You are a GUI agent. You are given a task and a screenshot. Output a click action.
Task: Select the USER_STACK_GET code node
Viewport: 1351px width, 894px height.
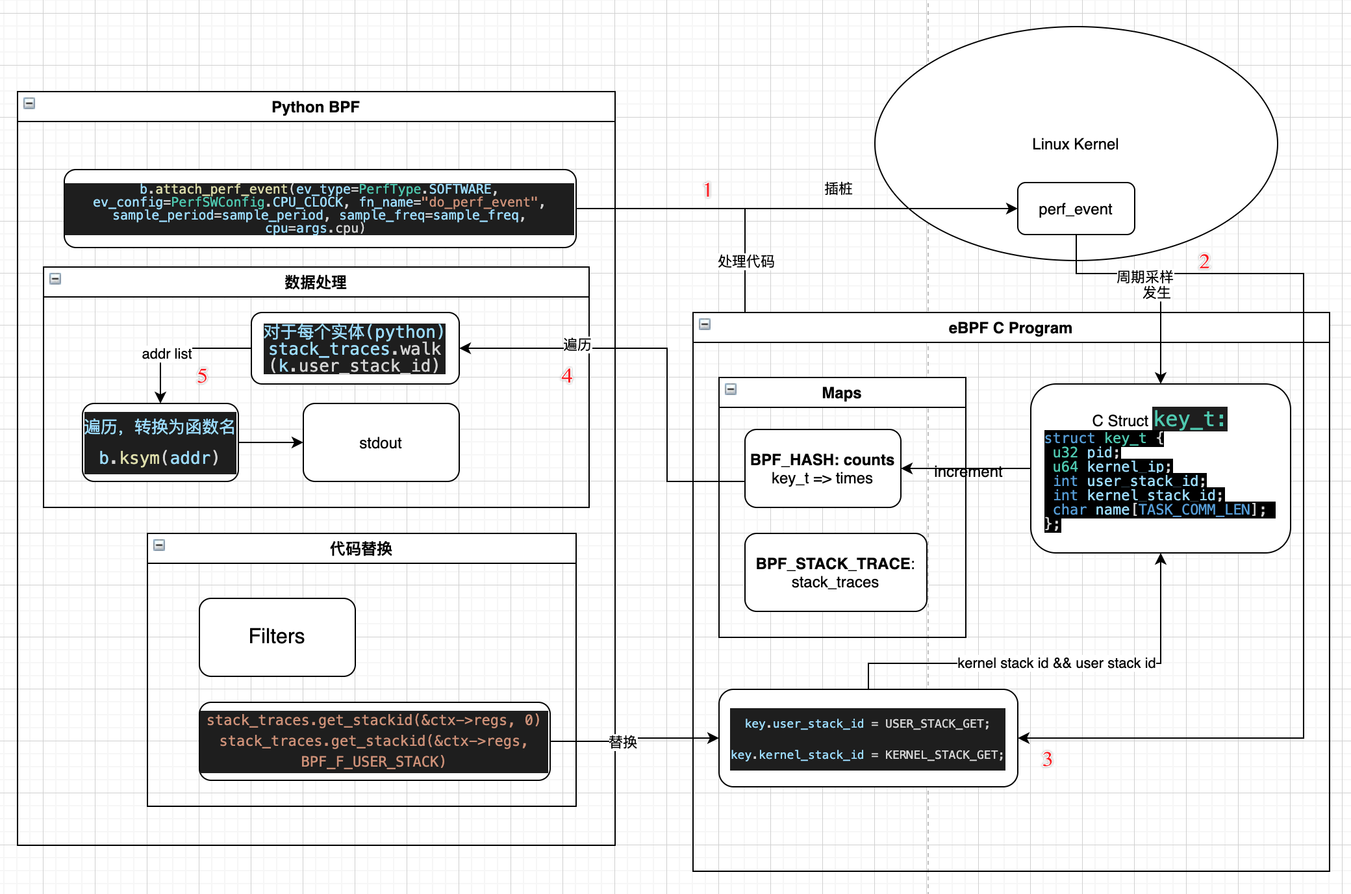pos(868,738)
